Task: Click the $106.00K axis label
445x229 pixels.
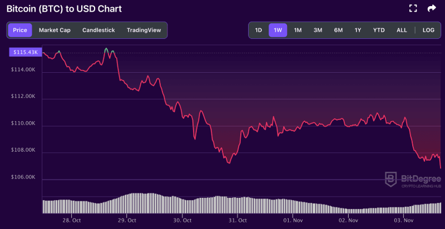Action: (x=23, y=177)
